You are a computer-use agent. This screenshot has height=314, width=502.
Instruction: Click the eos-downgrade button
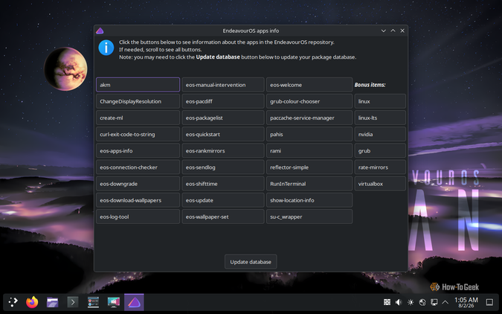pos(138,184)
